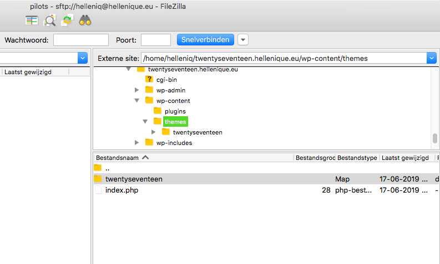Screen dimensions: 440x264
Task: Sort by Bestandsnaam column header
Action: 194,158
